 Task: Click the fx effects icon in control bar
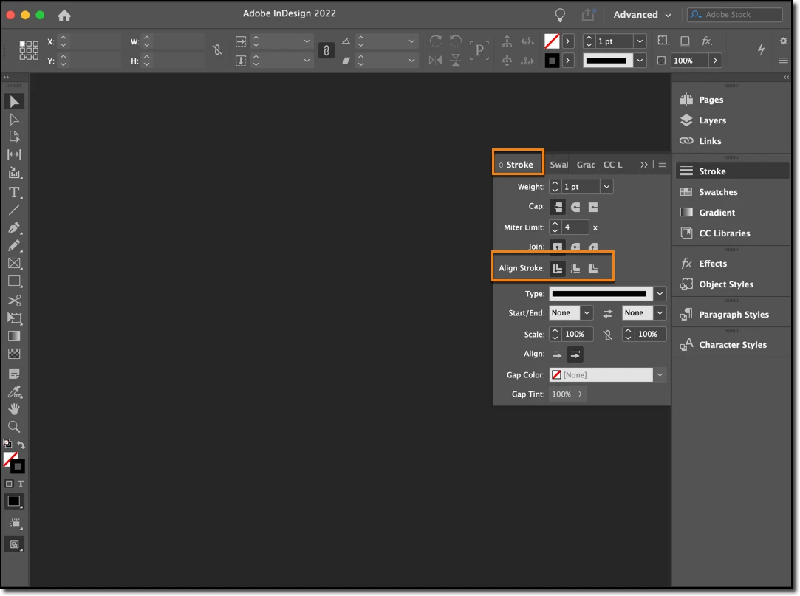pyautogui.click(x=707, y=41)
